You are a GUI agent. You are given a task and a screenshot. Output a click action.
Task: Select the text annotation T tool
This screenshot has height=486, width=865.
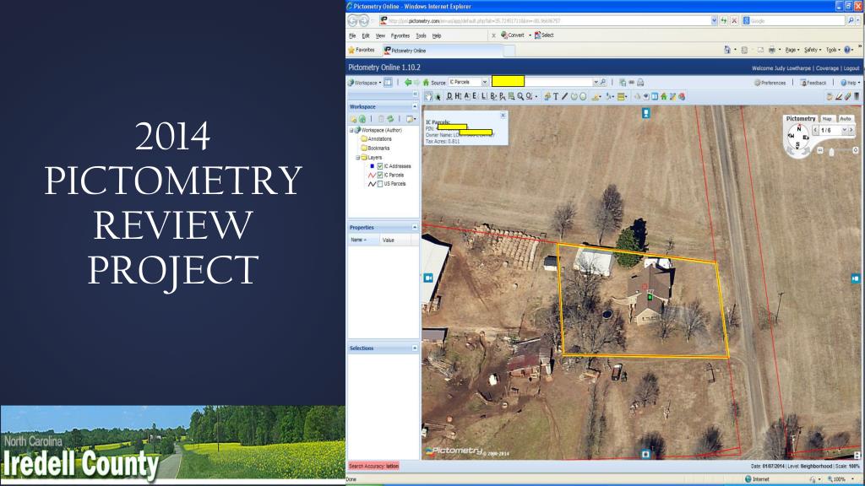pos(556,96)
